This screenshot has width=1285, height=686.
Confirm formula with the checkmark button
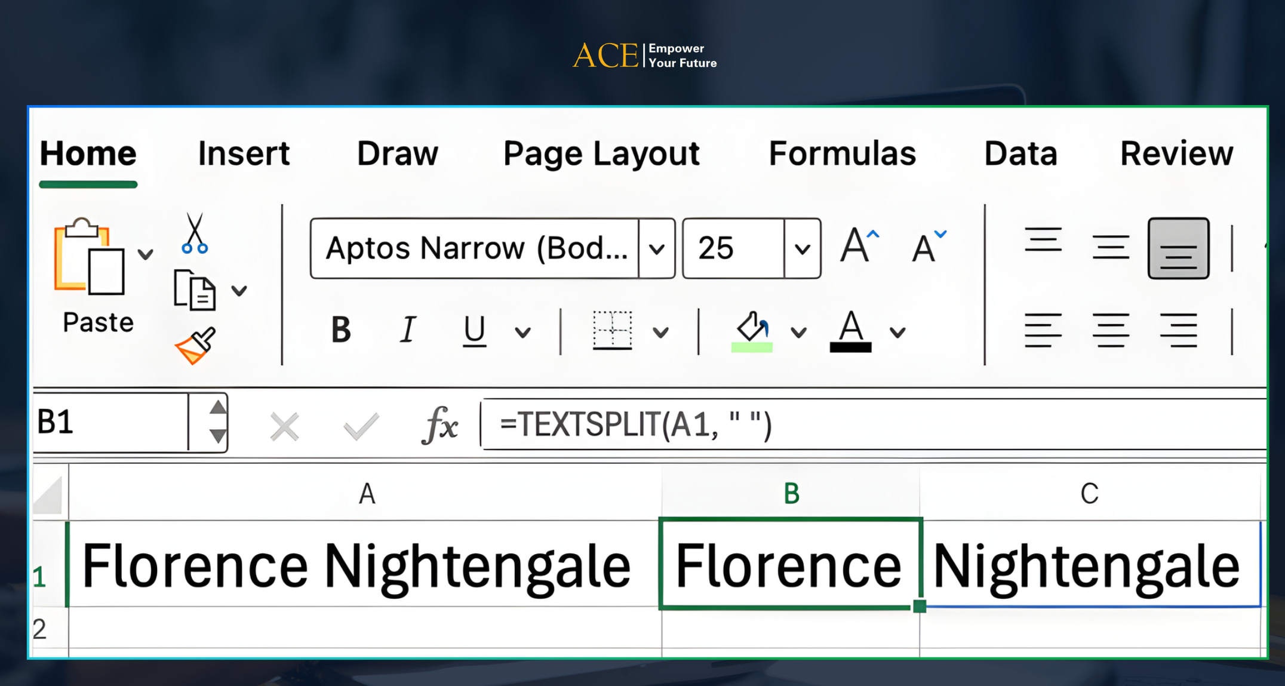pos(361,427)
